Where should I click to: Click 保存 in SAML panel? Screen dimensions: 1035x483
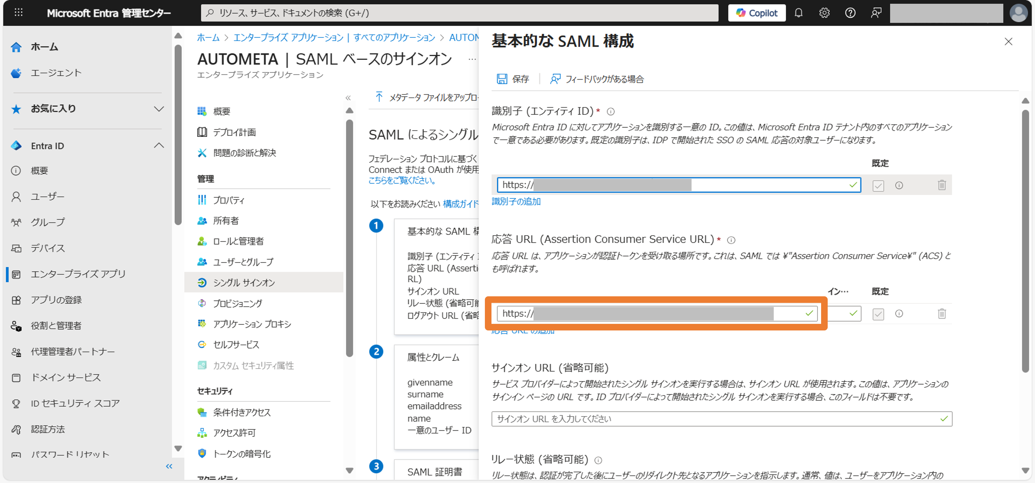pyautogui.click(x=513, y=79)
